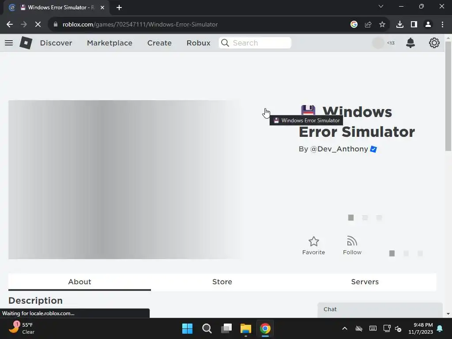452x339 pixels.
Task: Click the game thumbnail placeholder image
Action: (x=125, y=180)
